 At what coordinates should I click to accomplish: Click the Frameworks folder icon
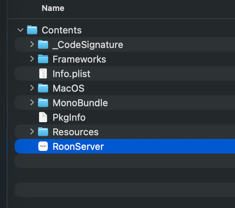(43, 59)
